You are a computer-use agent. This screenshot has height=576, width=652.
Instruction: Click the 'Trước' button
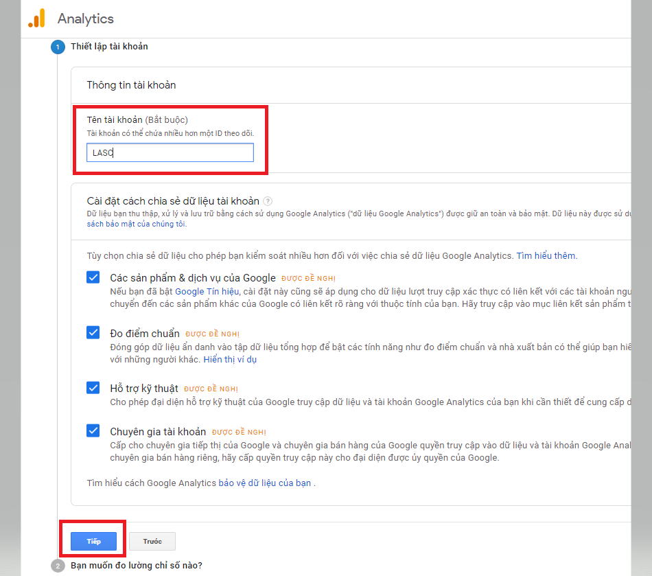click(x=152, y=541)
